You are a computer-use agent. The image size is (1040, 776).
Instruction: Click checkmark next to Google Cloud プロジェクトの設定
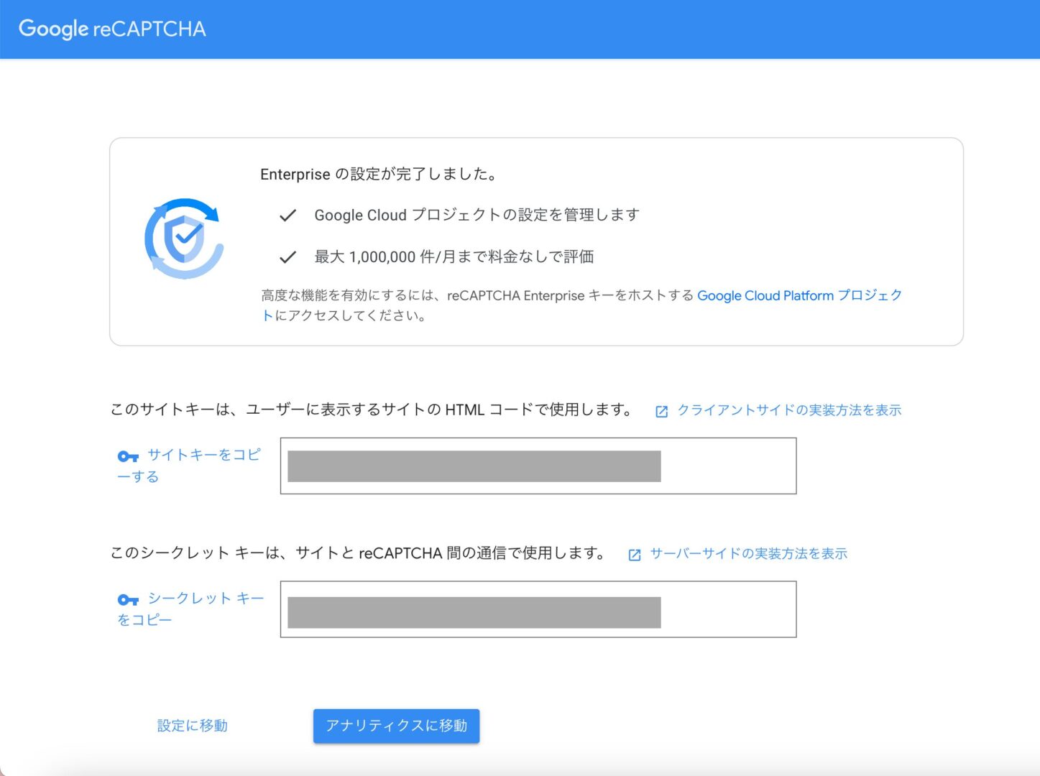click(x=287, y=215)
